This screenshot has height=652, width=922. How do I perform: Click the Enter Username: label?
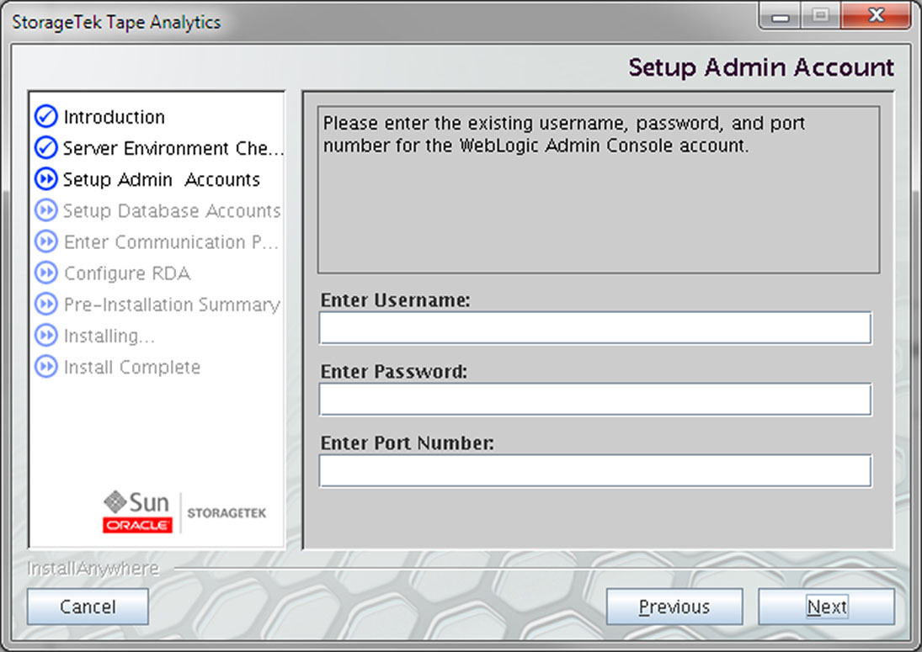395,300
